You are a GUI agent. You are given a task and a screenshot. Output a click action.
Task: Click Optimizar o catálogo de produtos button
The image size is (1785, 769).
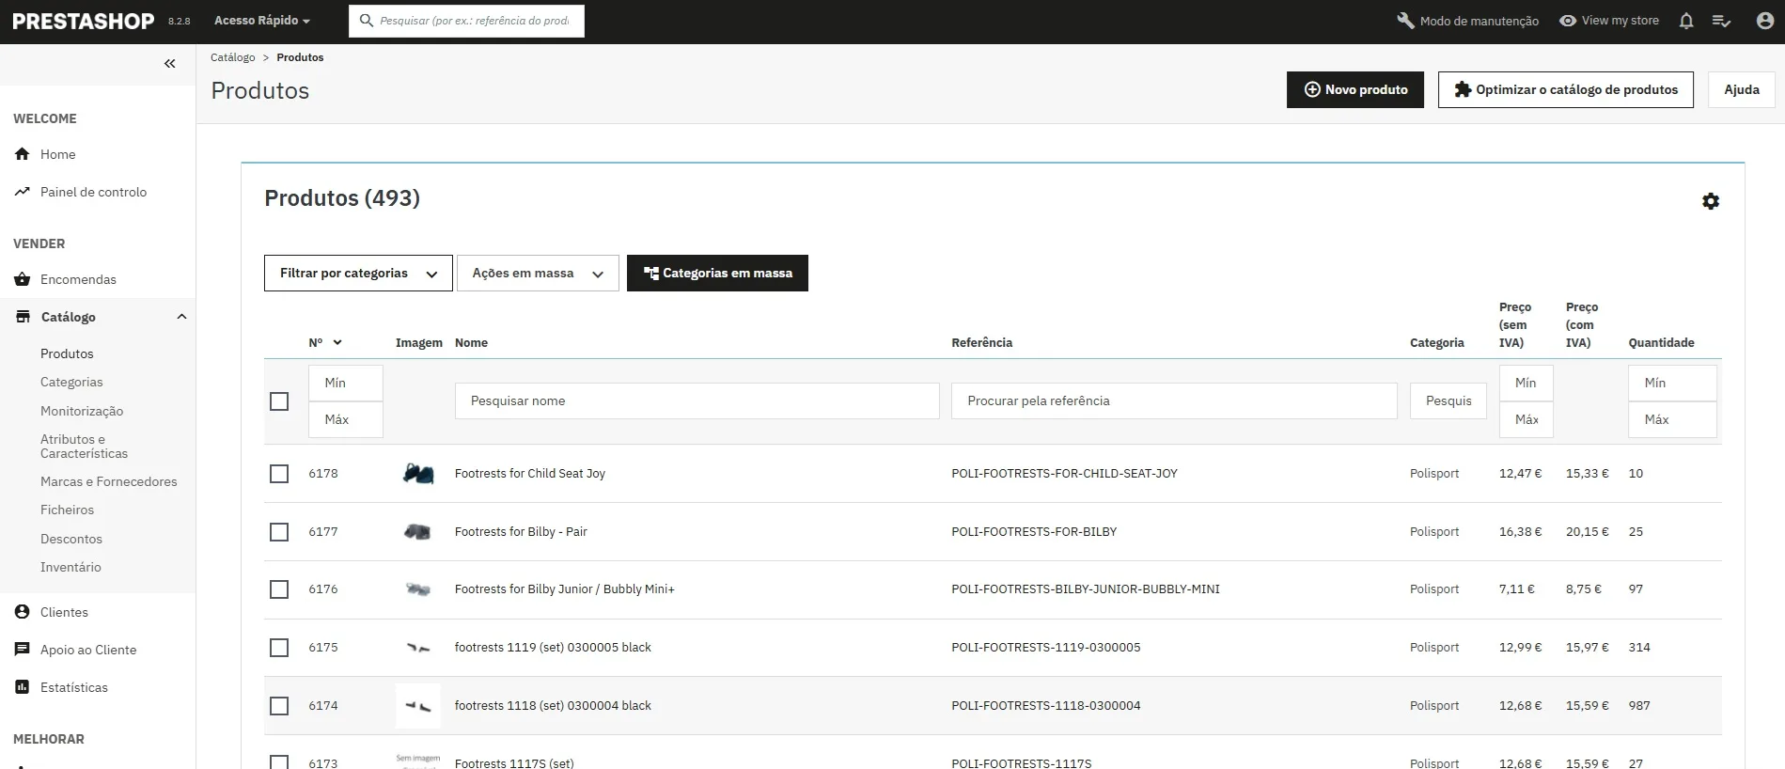tap(1566, 89)
